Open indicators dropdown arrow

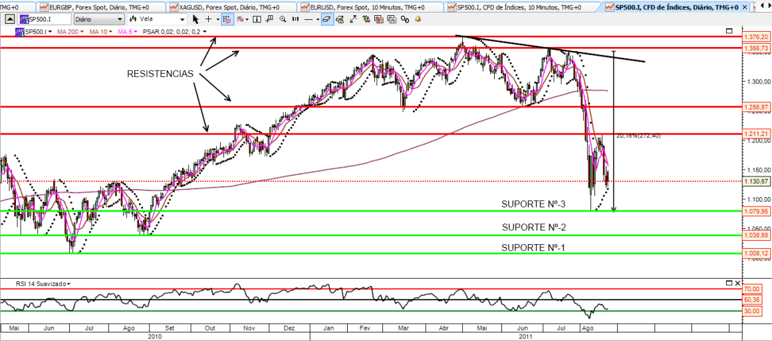pyautogui.click(x=247, y=19)
